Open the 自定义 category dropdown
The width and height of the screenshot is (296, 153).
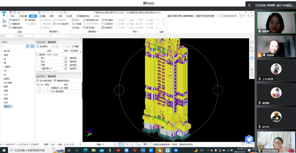click(25, 36)
